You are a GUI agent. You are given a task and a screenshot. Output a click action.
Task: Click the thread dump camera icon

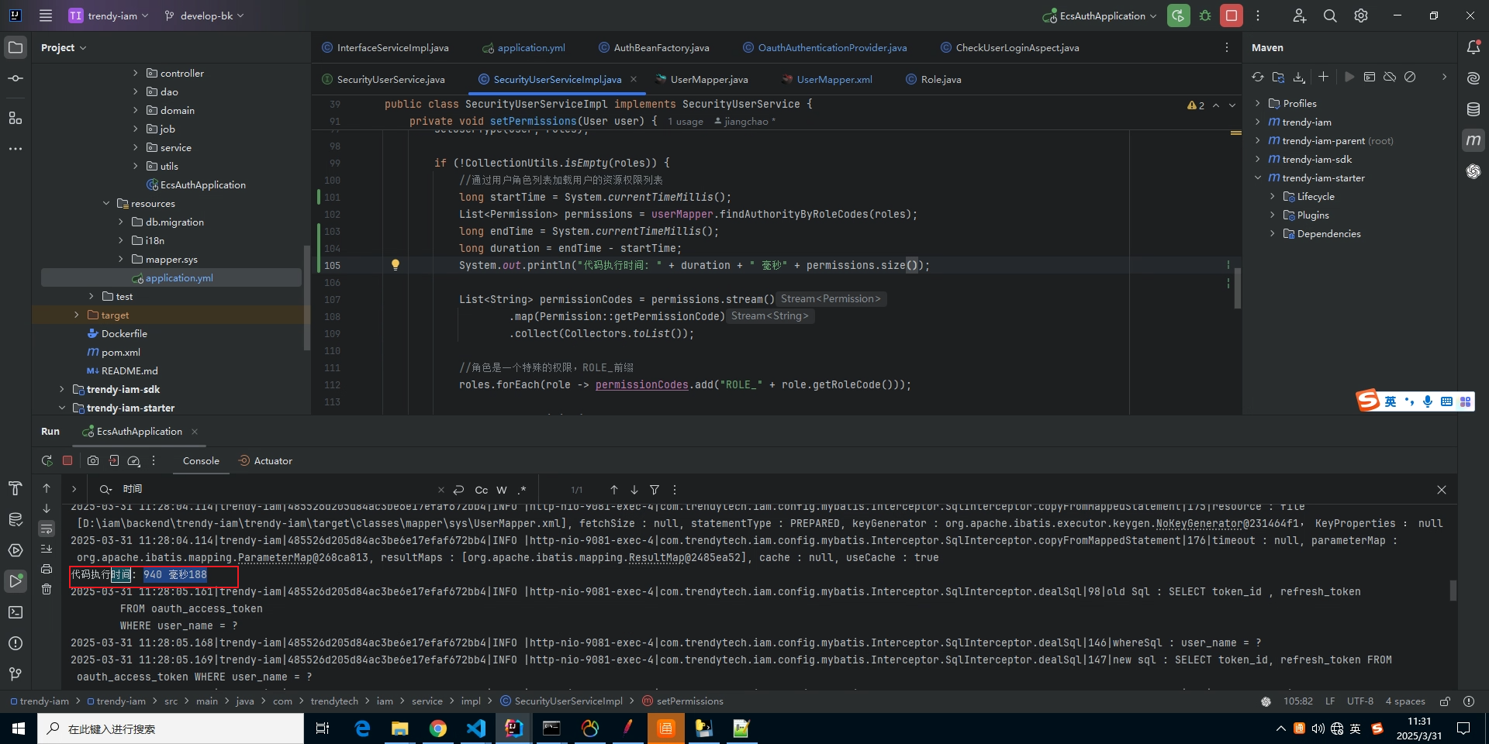point(93,460)
